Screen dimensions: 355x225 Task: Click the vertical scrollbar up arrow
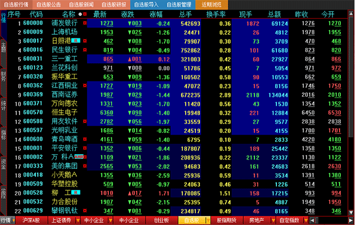pyautogui.click(x=351, y=14)
